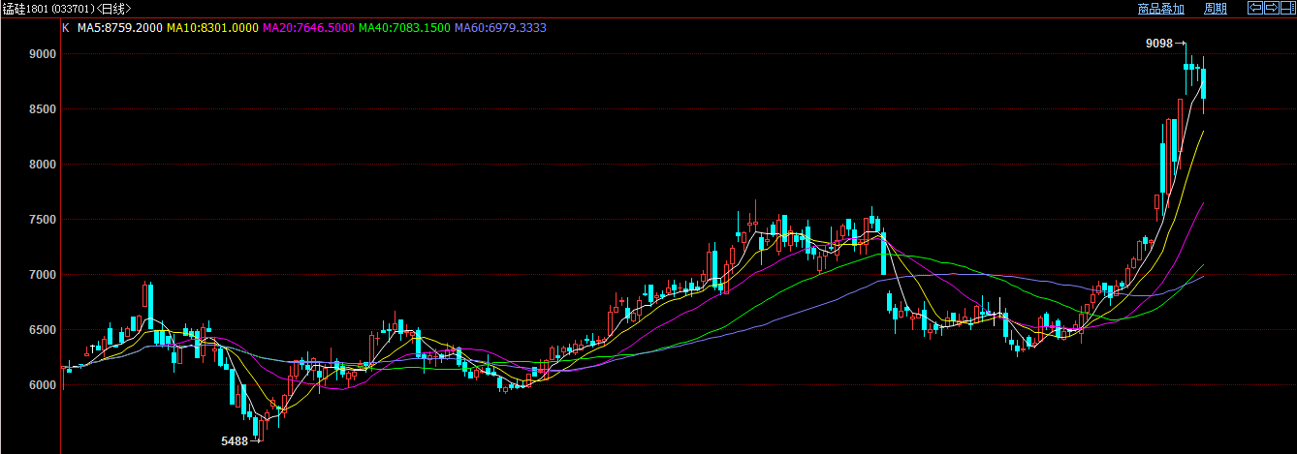Open the 周期 period menu
Screen dimensions: 1297x454
(x=1215, y=9)
